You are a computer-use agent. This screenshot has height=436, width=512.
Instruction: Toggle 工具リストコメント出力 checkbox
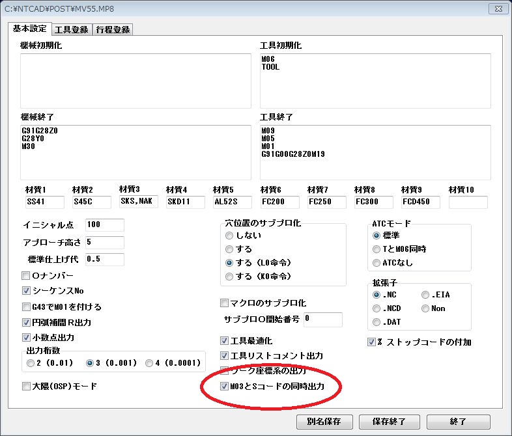click(224, 355)
